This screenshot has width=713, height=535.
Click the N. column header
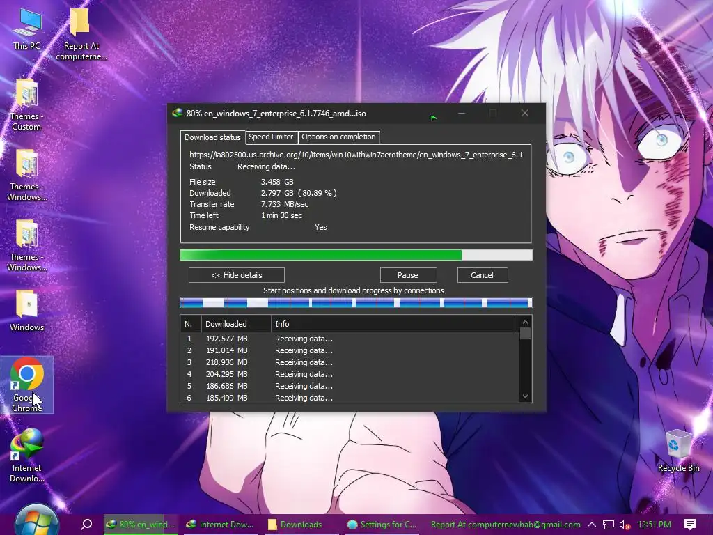(191, 324)
